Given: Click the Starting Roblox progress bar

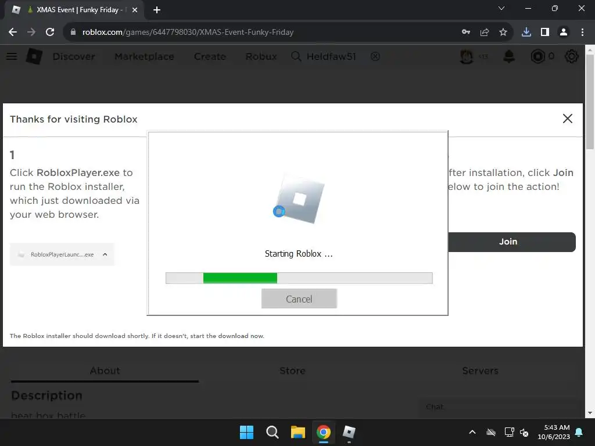Looking at the screenshot, I should pos(299,278).
